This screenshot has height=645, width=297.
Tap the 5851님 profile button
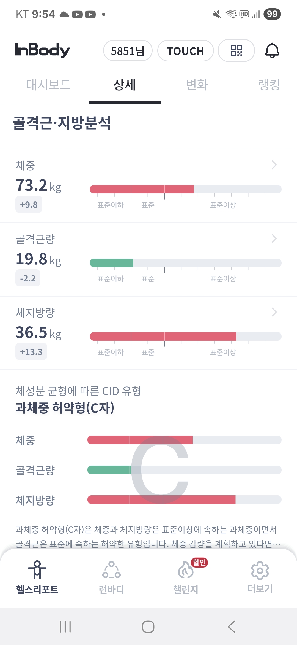(128, 51)
